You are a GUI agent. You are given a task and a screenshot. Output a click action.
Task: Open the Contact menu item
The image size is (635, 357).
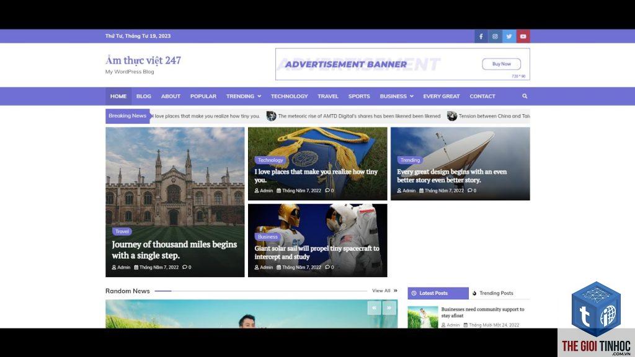point(482,96)
